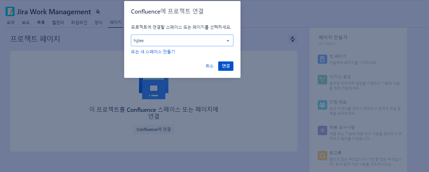Select the 미팅 메모 template title
This screenshot has height=172, width=429.
click(338, 102)
